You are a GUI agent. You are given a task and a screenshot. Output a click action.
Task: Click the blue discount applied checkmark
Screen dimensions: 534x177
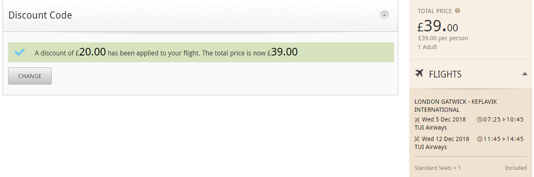pyautogui.click(x=20, y=53)
